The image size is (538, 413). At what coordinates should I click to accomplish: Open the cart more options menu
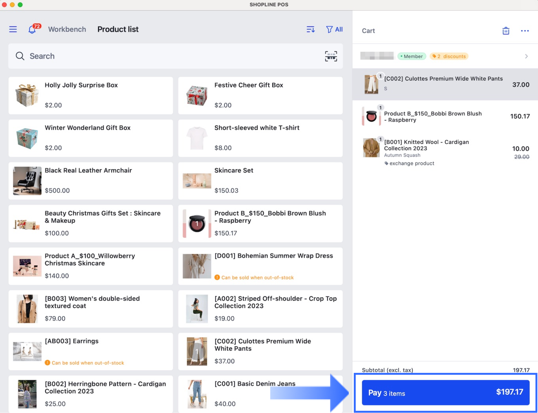click(x=525, y=31)
